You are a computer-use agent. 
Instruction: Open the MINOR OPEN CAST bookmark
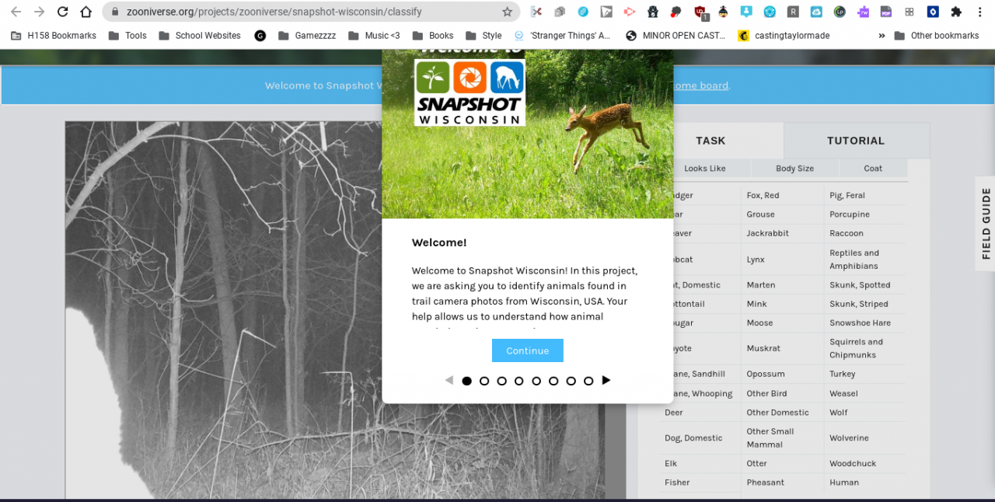pyautogui.click(x=676, y=35)
